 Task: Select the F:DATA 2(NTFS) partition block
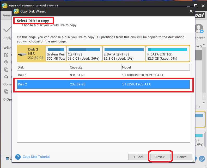click(x=168, y=54)
